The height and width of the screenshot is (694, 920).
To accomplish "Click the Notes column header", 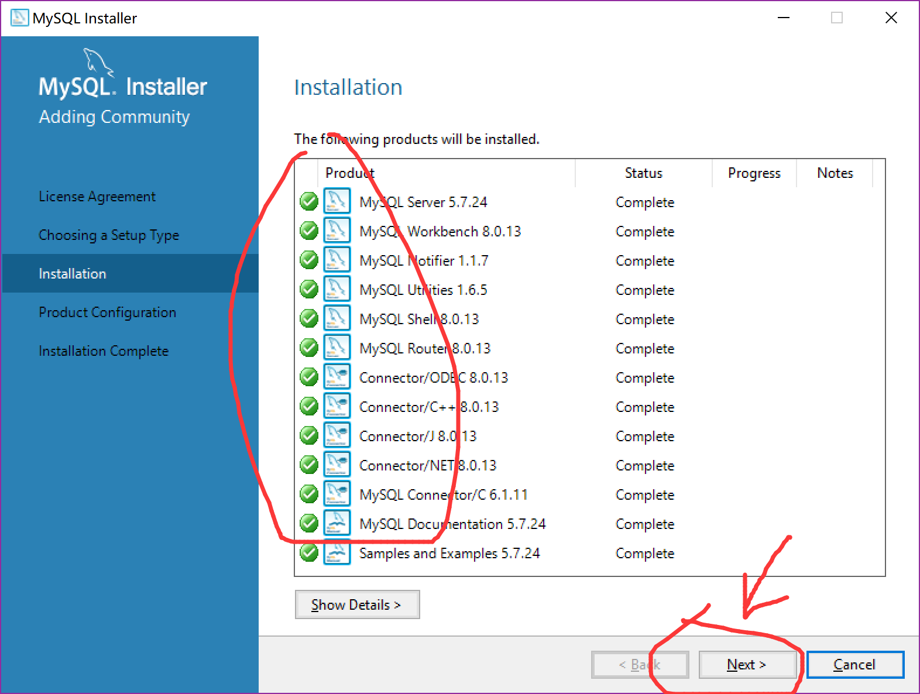I will point(835,173).
